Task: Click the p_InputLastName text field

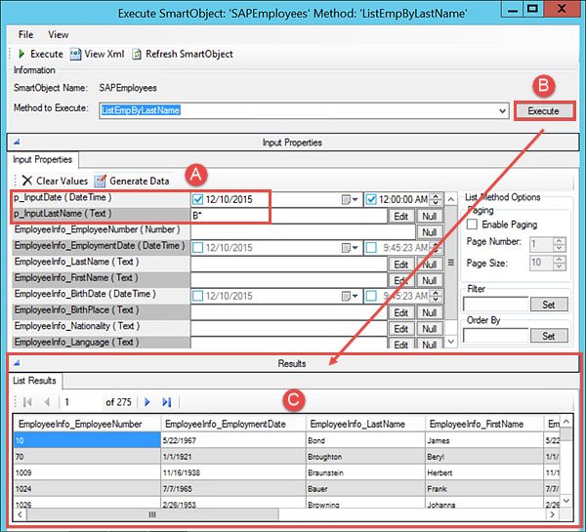Action: click(288, 216)
